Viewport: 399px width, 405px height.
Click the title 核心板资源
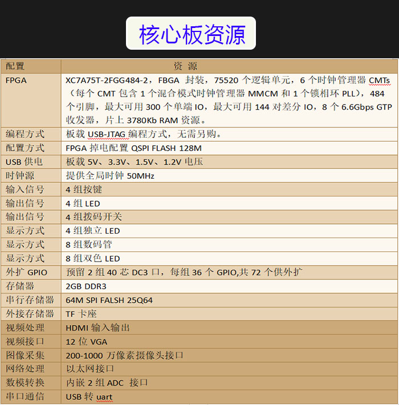click(x=192, y=34)
